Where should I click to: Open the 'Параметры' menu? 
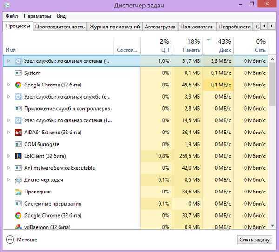[37, 16]
